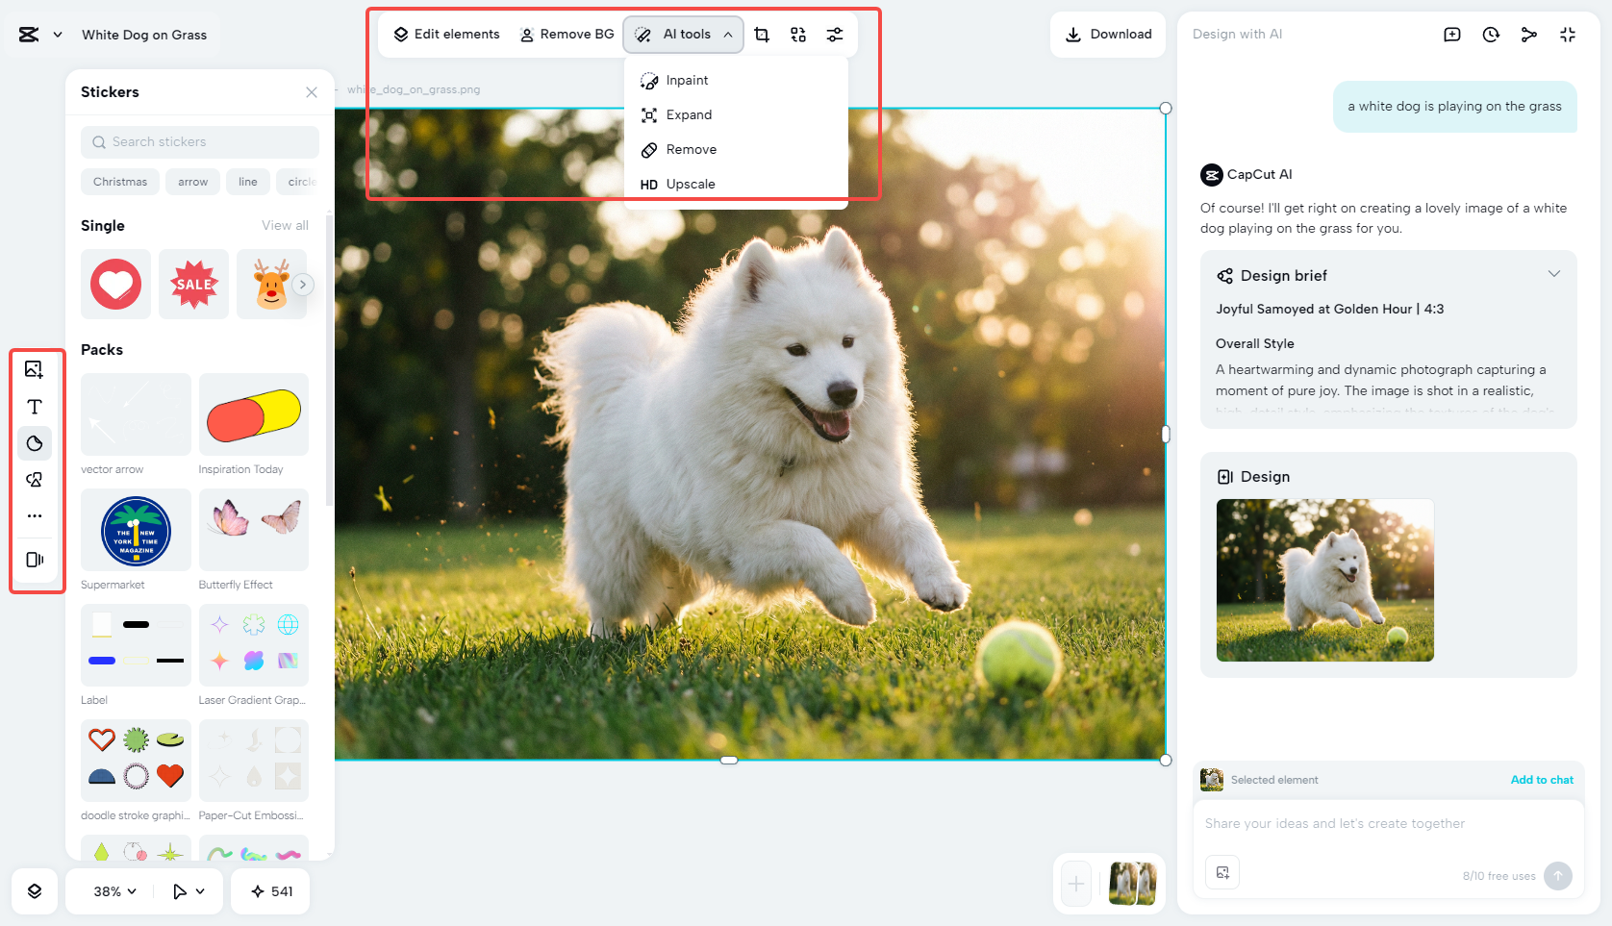The width and height of the screenshot is (1612, 926).
Task: Open the pointer tool dropdown
Action: [x=189, y=891]
